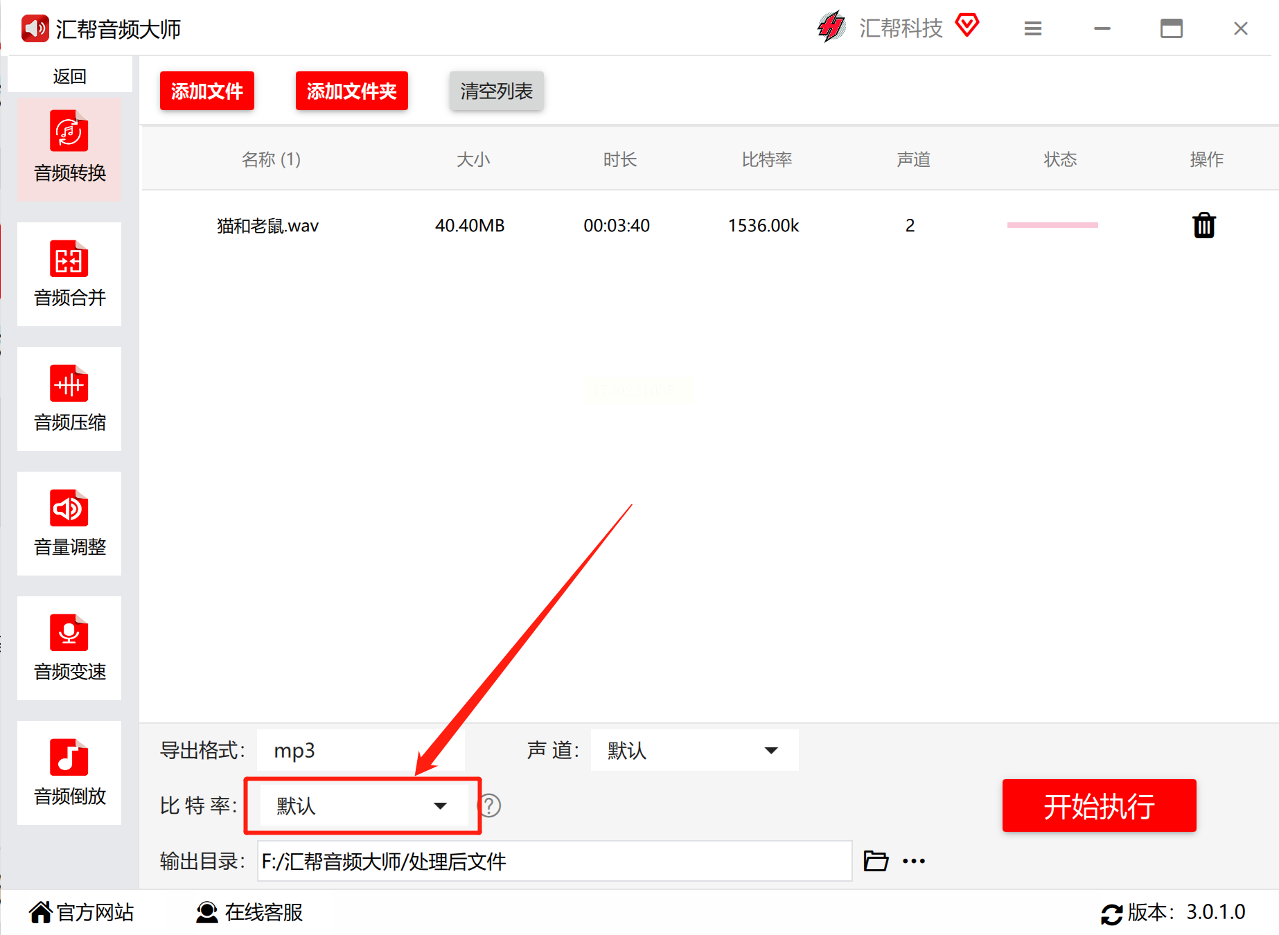Click 清空列表 clear list button
The width and height of the screenshot is (1279, 935).
tap(497, 91)
